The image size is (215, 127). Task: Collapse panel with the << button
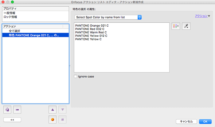pos(12,120)
